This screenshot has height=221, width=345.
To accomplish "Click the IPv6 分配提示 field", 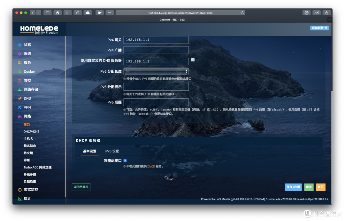I will point(156,87).
